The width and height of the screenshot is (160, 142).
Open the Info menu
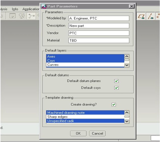tap(15, 9)
